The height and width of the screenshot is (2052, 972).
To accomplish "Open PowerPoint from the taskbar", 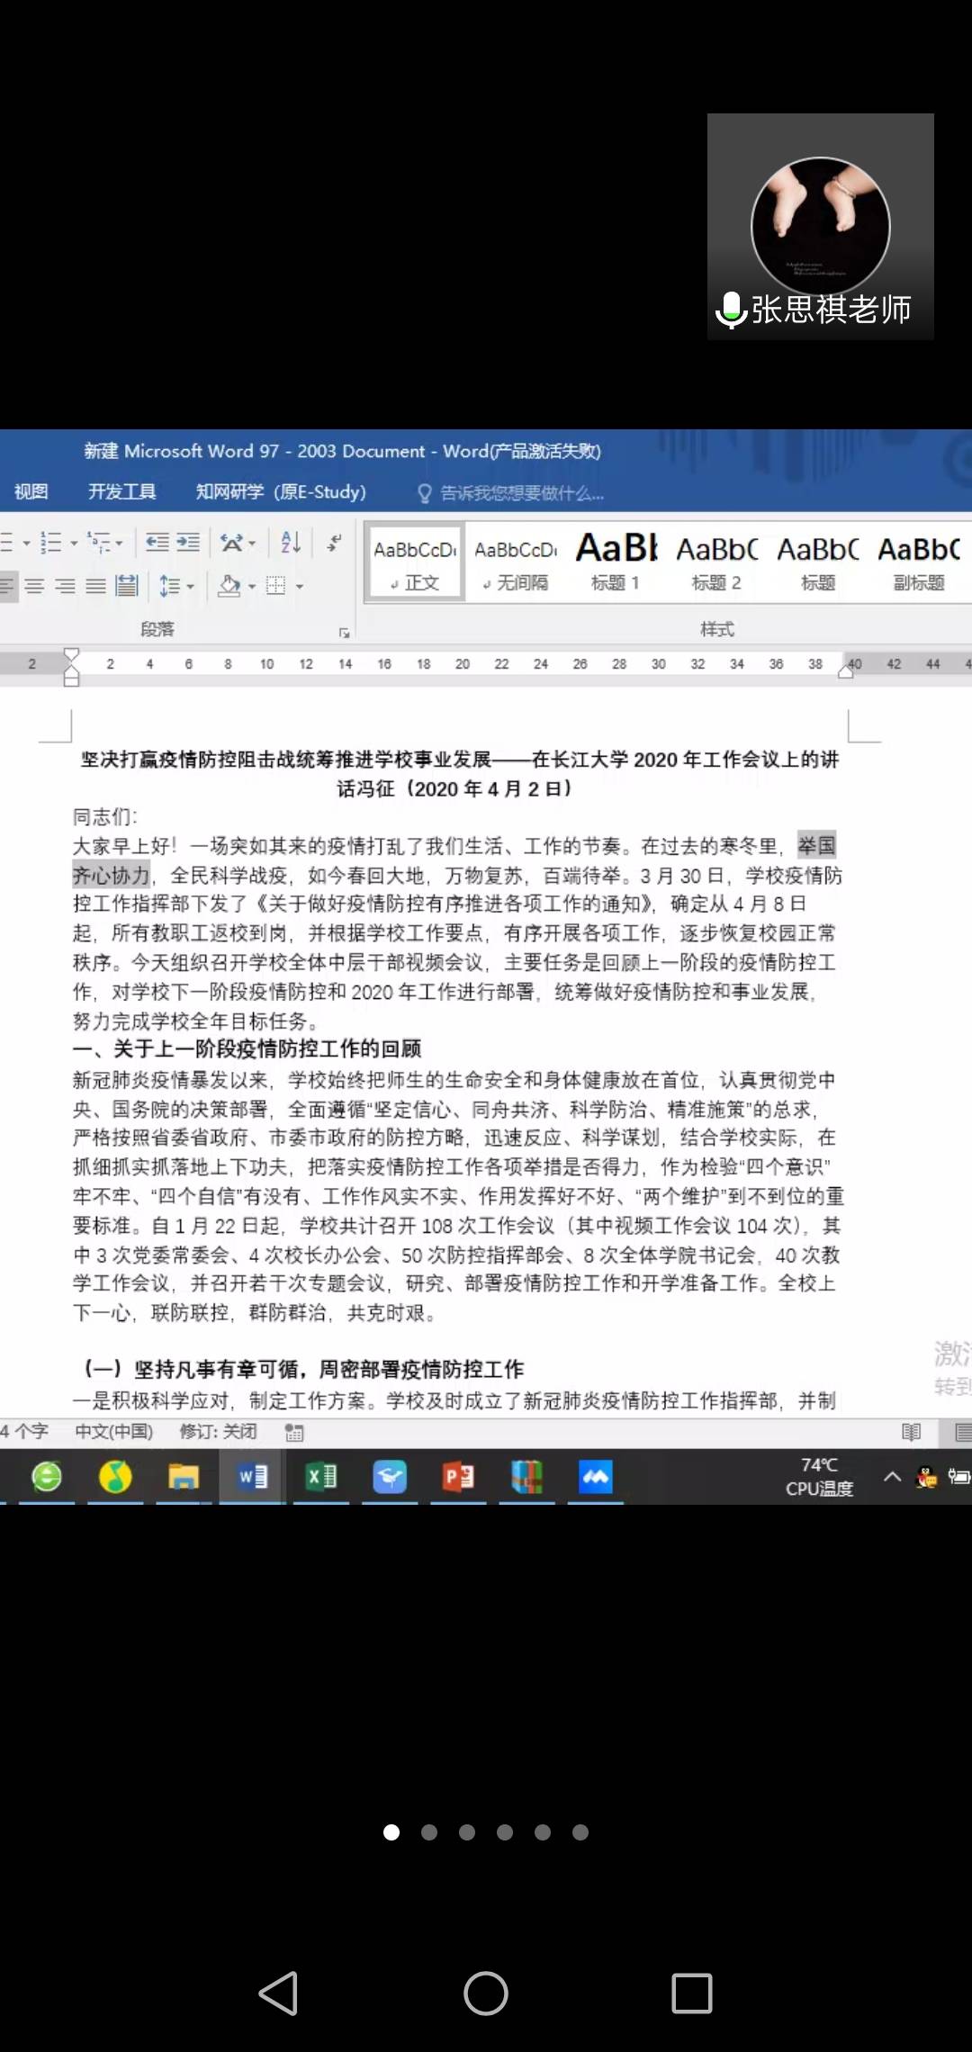I will [458, 1477].
